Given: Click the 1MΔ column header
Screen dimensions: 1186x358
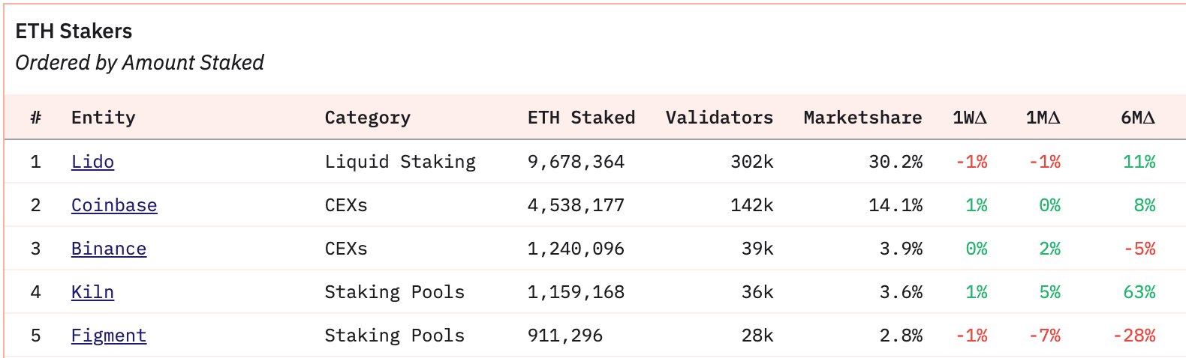Looking at the screenshot, I should [1043, 118].
